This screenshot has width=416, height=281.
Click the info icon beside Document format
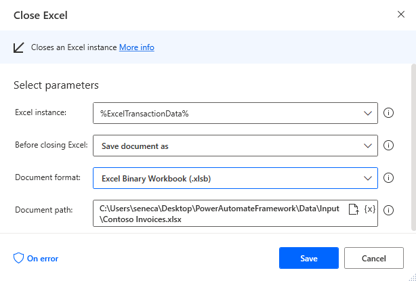[x=388, y=178]
